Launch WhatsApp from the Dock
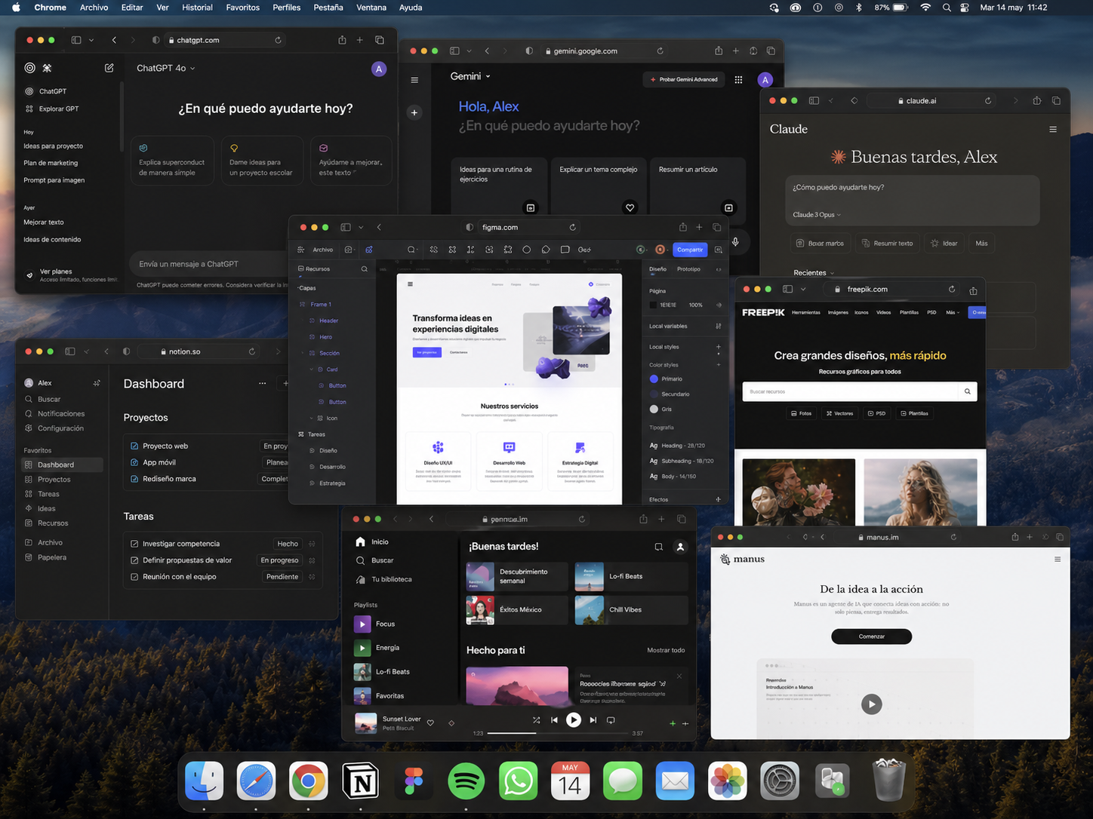 [x=518, y=781]
